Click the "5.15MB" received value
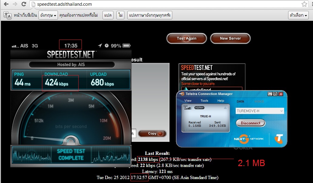This screenshot has height=183, width=313. tap(195, 126)
